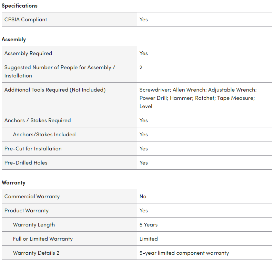Select the Pre-Drilled Holes label
This screenshot has height=264, width=274.
[26, 163]
